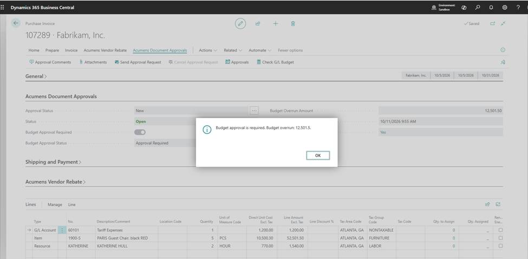The width and height of the screenshot is (528, 259).
Task: Click the Environment Sandbox indicator
Action: pyautogui.click(x=443, y=8)
